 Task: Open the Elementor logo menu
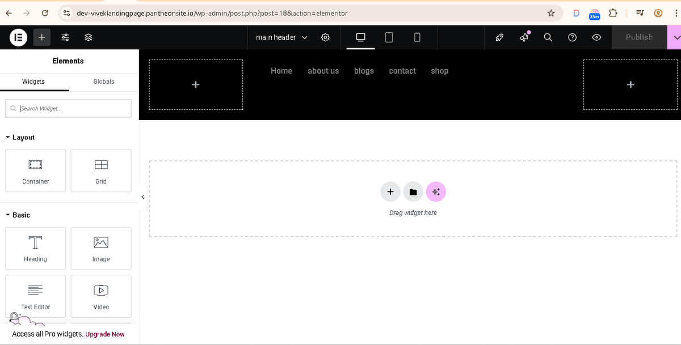pos(18,37)
